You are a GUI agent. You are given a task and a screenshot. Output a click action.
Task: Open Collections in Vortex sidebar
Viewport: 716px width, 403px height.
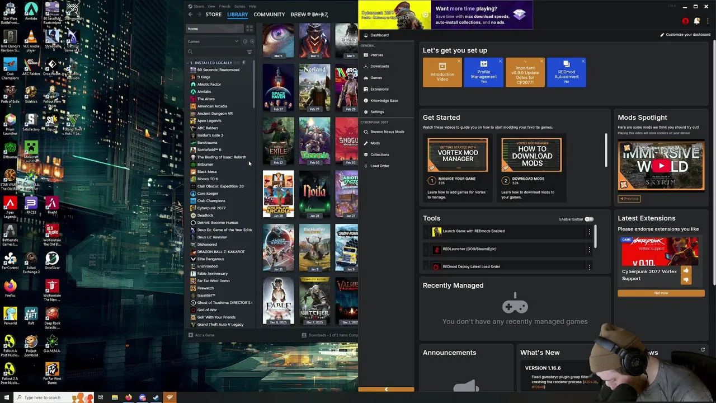pos(386,154)
